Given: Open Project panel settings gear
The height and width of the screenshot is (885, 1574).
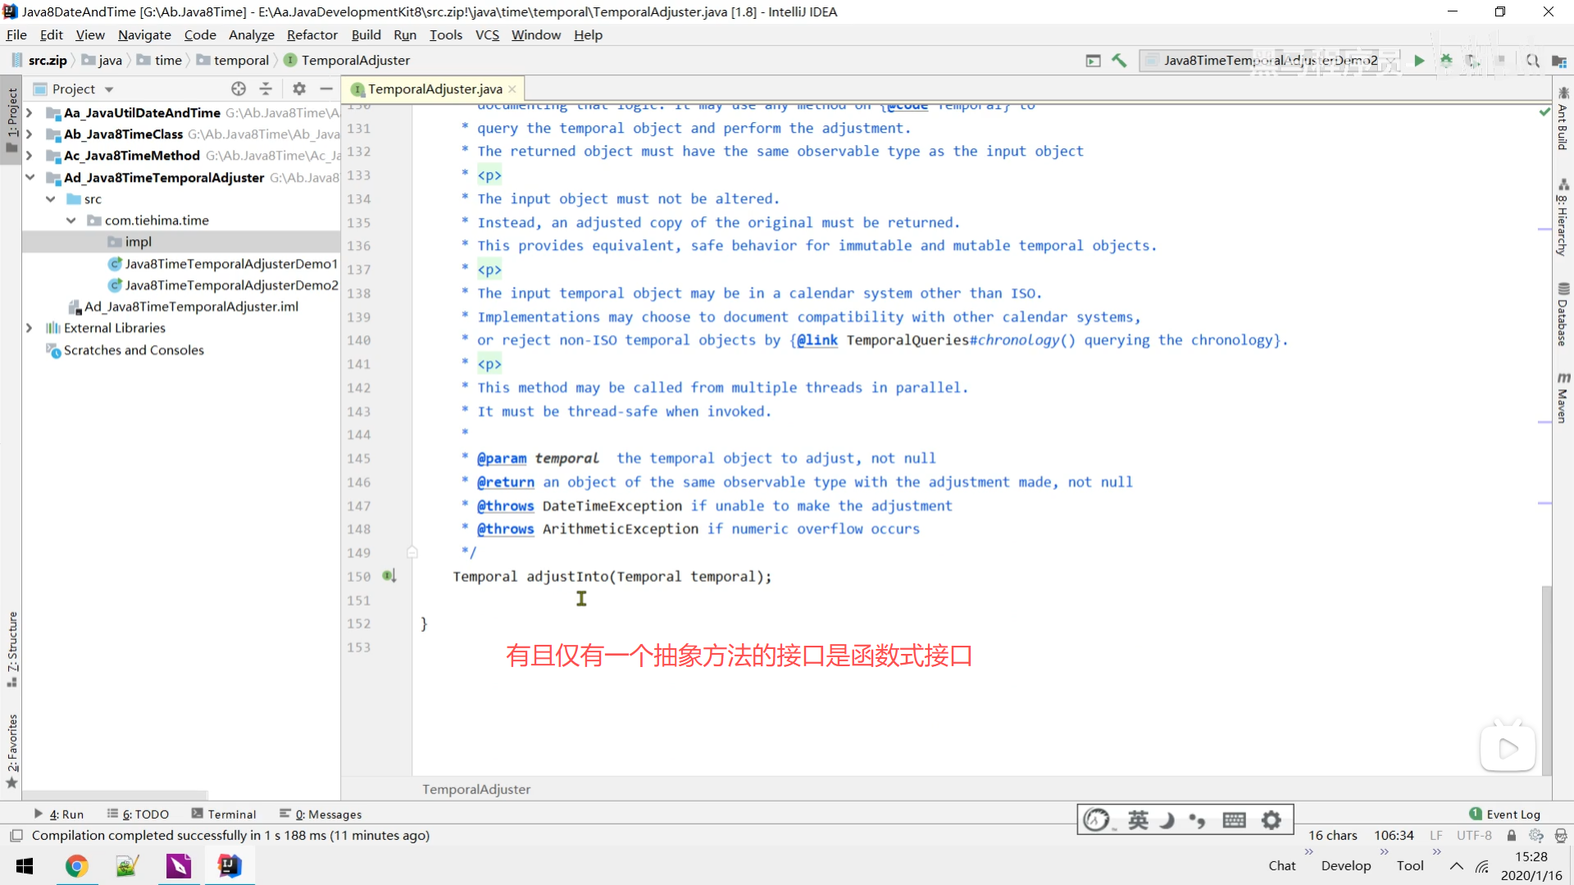Looking at the screenshot, I should coord(299,88).
